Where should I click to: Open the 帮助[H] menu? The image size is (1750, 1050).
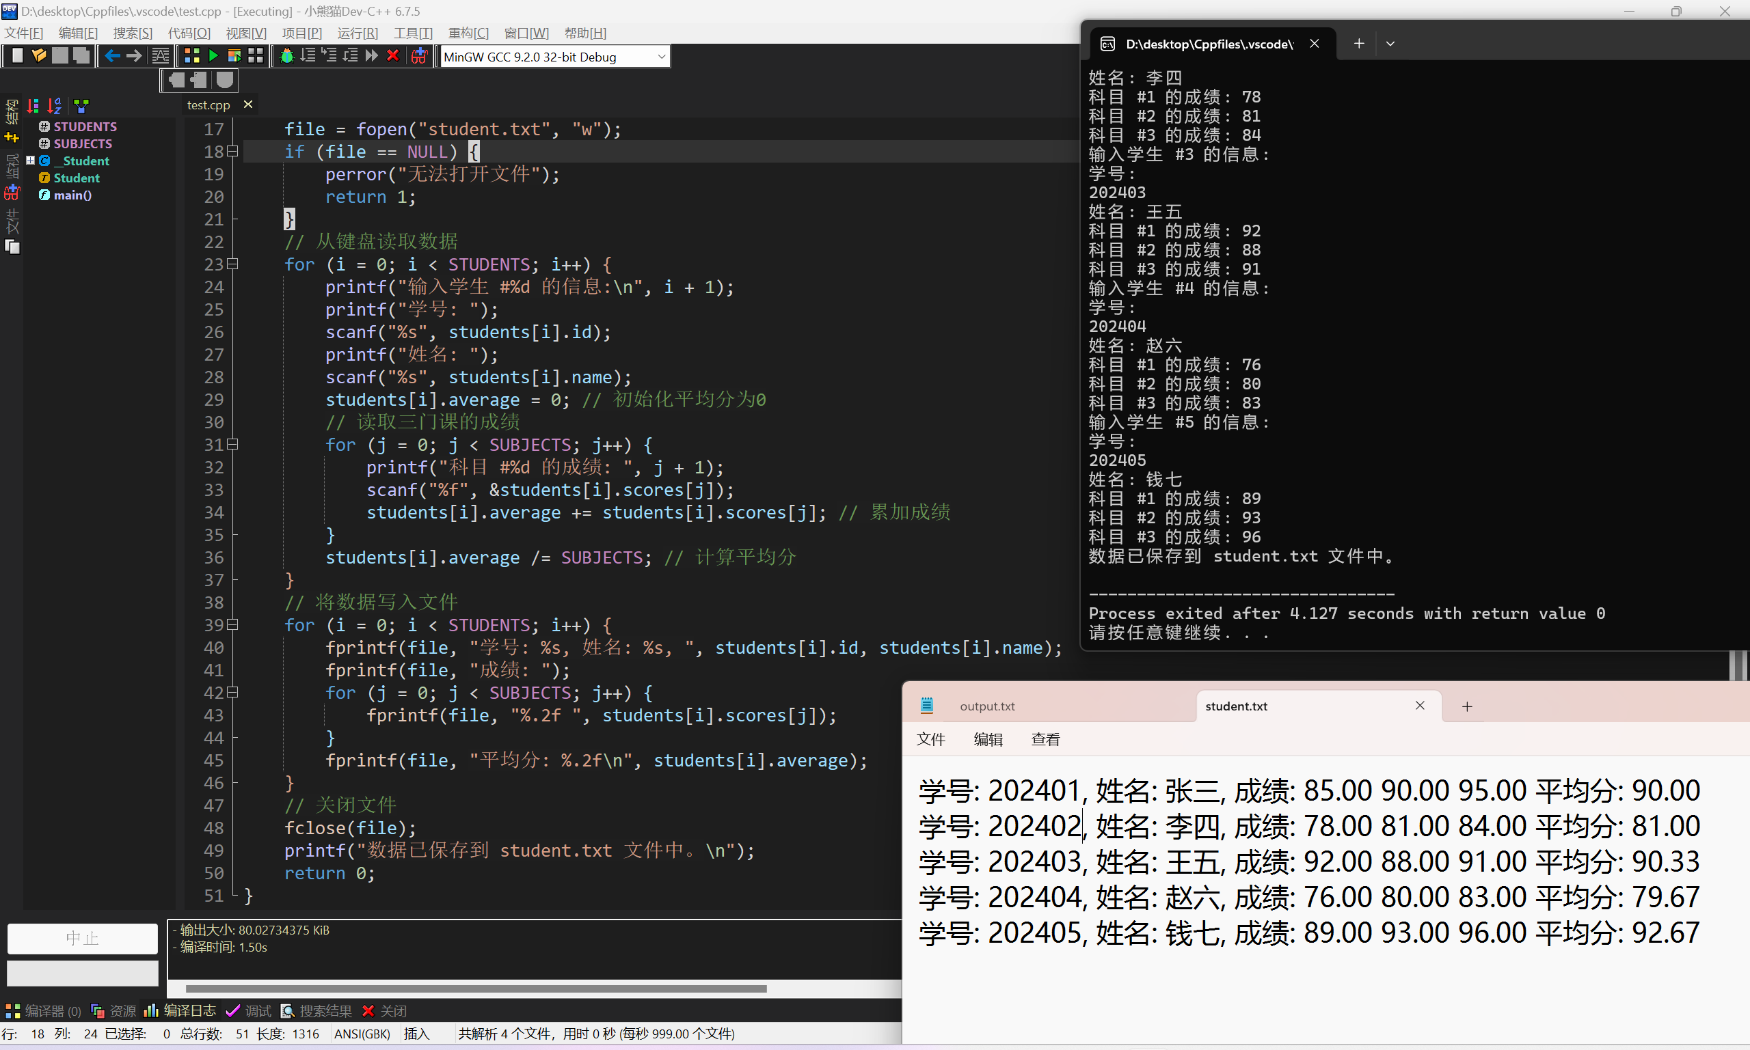click(x=584, y=33)
